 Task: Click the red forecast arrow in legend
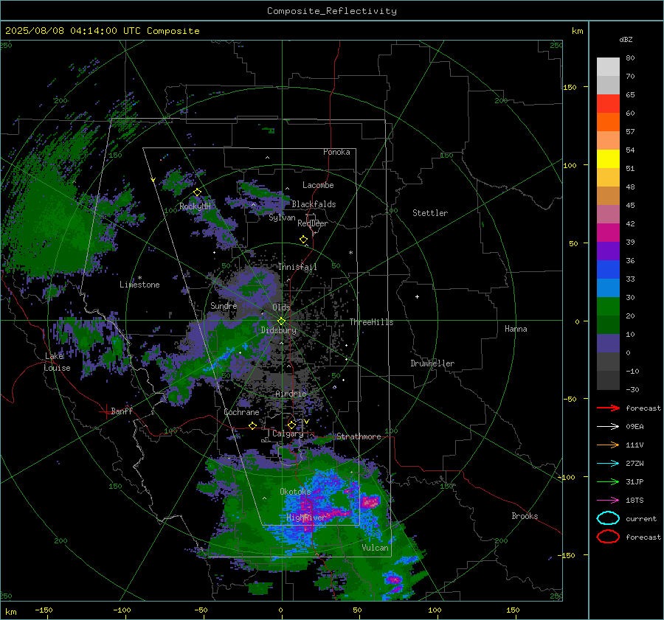608,408
